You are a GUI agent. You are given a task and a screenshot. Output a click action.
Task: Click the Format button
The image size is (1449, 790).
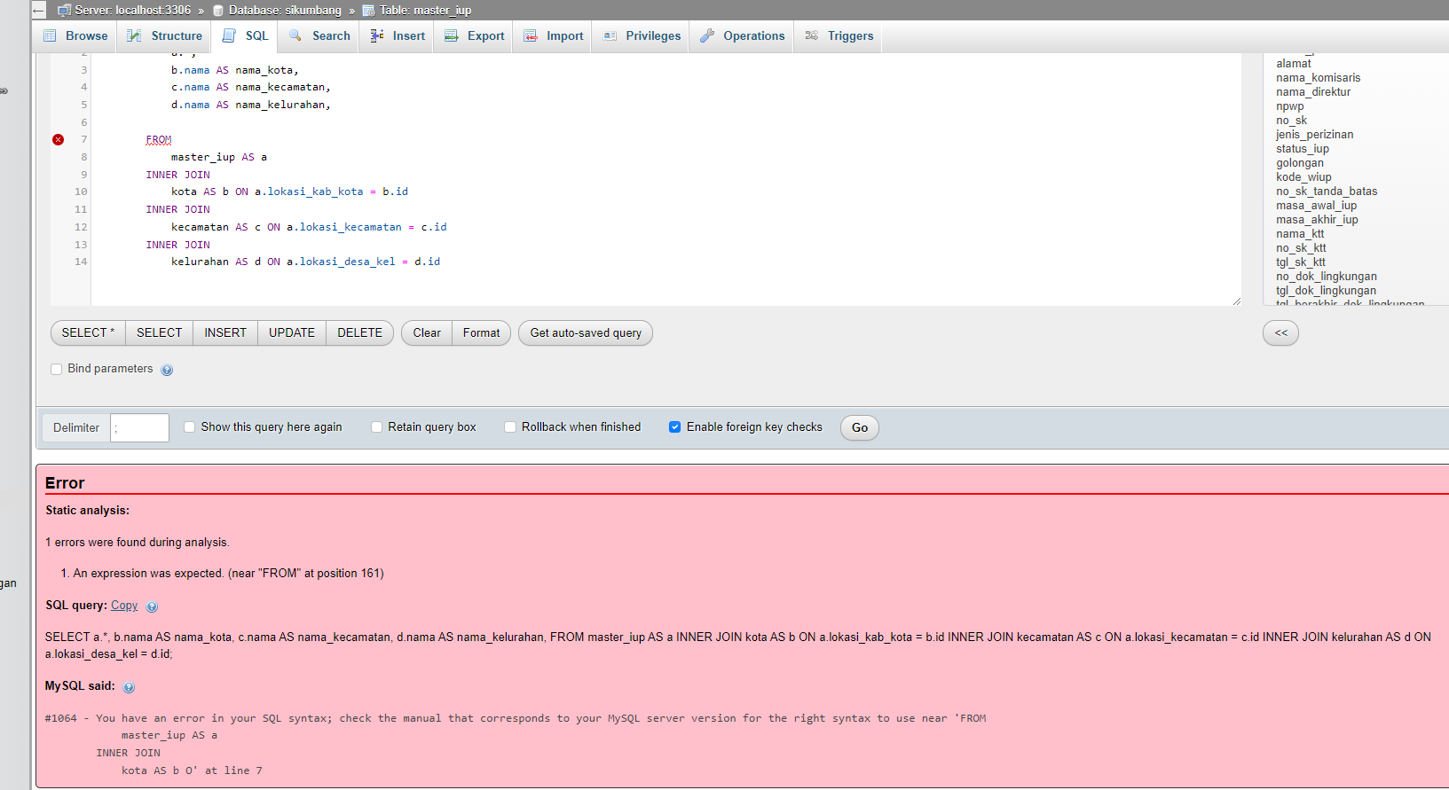[481, 333]
